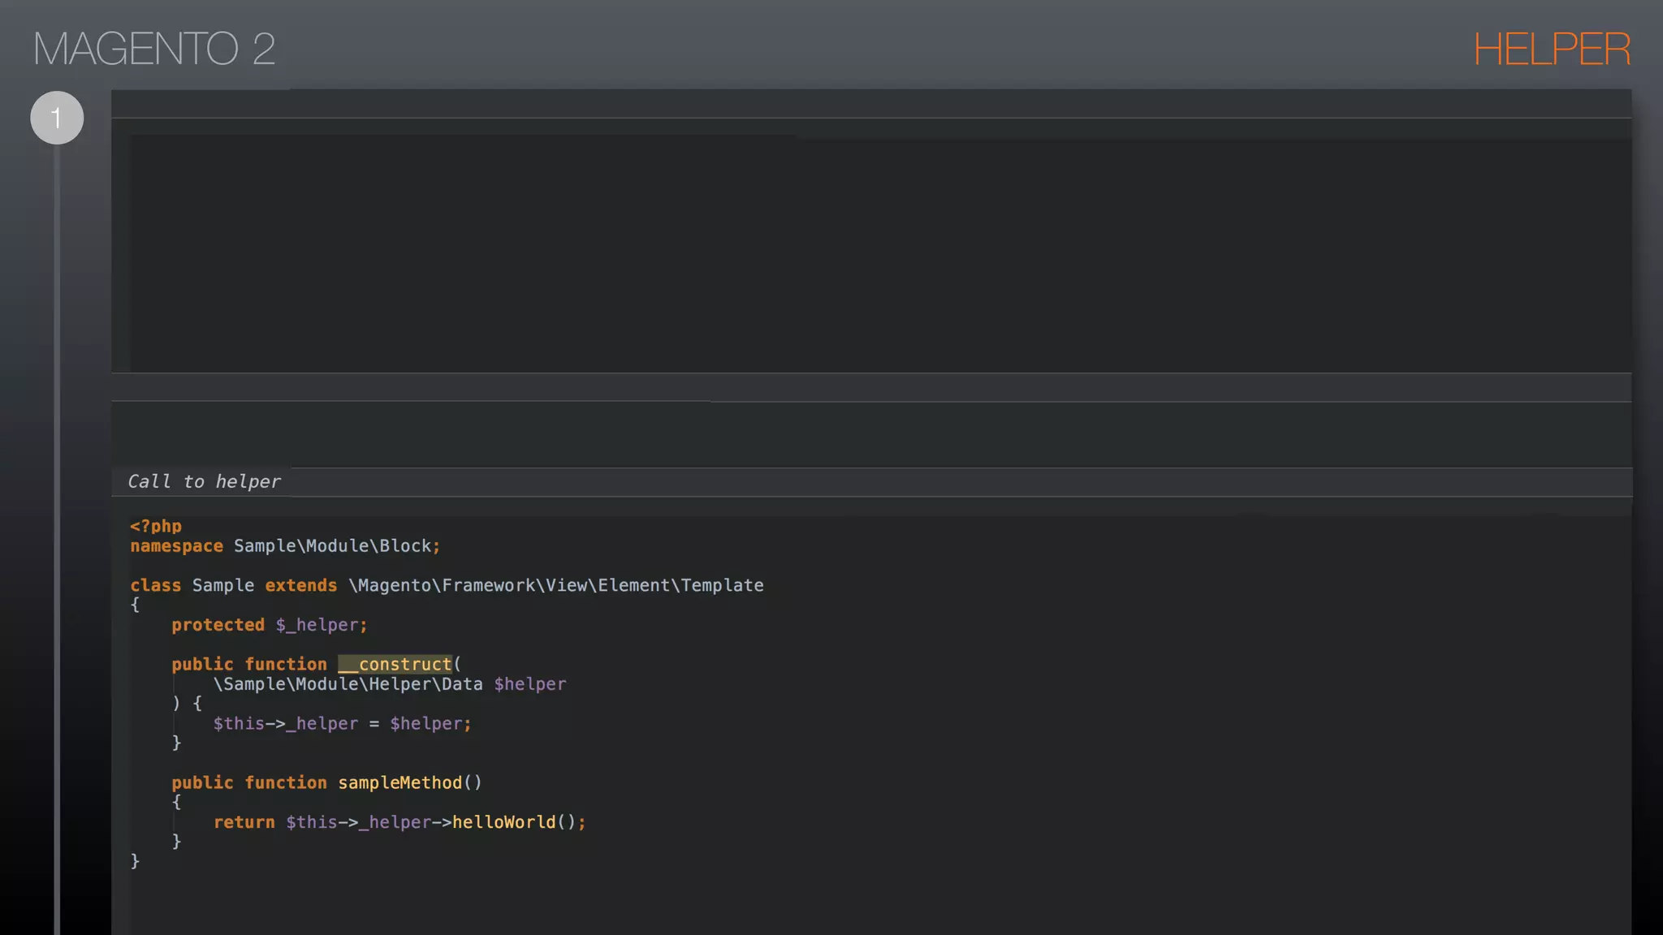Click the '$this->_helper = $helper;' assignment line

(342, 723)
